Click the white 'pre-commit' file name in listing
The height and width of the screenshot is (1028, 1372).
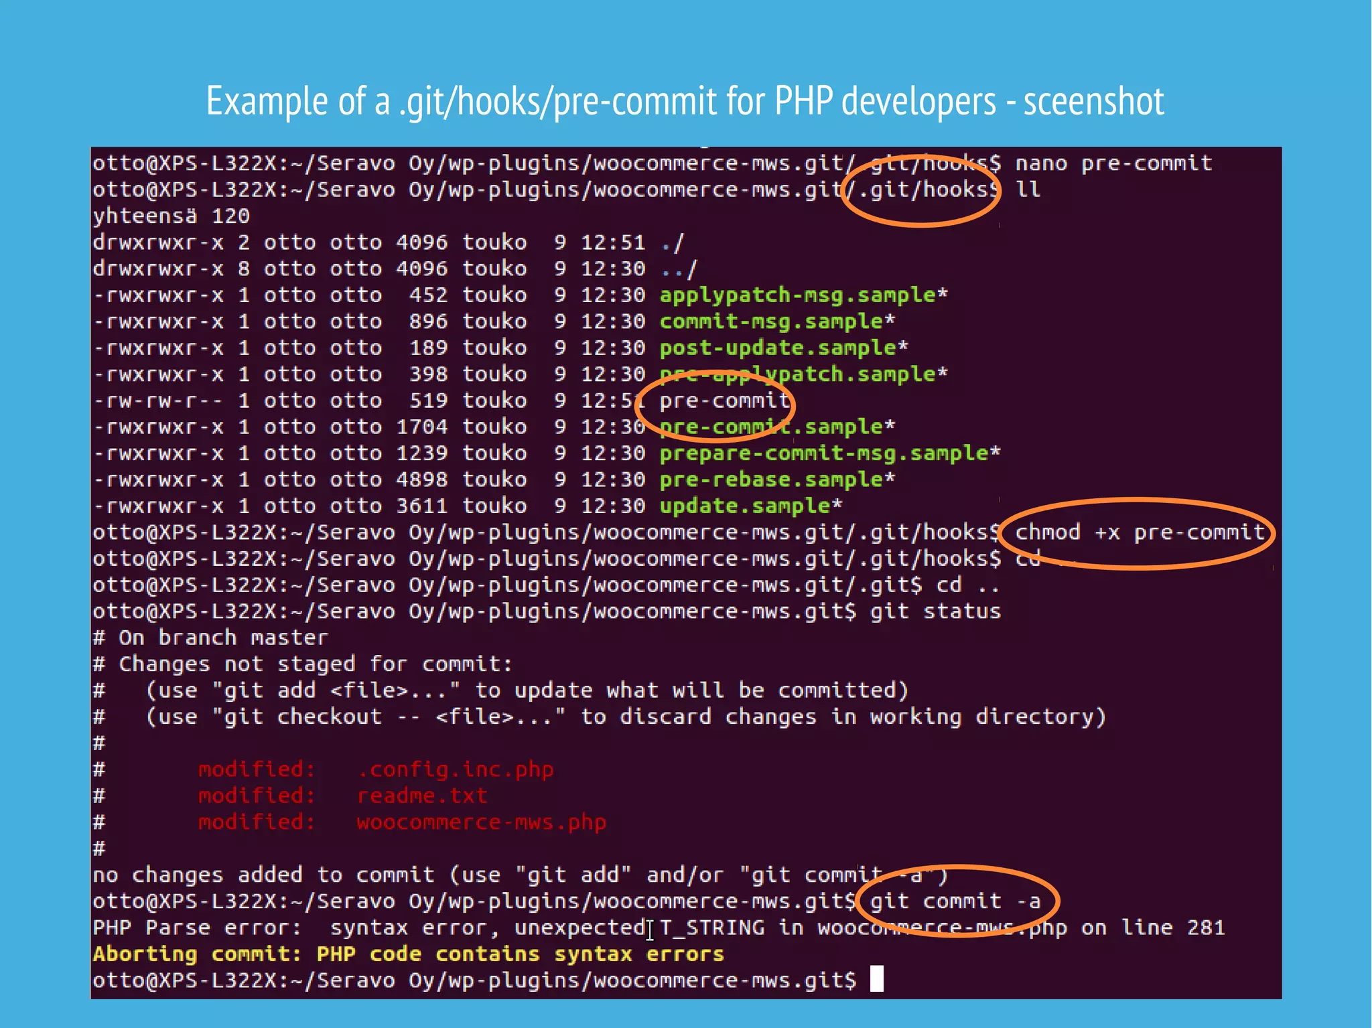click(x=725, y=400)
